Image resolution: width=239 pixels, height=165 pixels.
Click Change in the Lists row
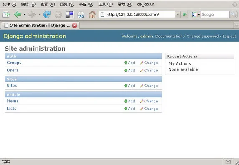coord(149,109)
